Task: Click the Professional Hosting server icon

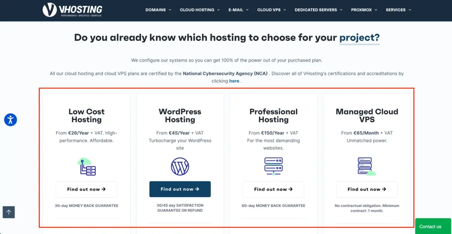Action: pyautogui.click(x=273, y=166)
